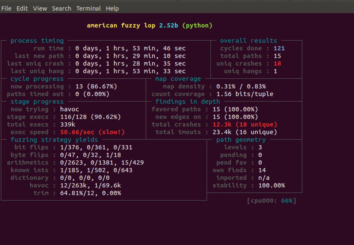Click the pend fav value 0
354x245 pixels.
point(260,163)
